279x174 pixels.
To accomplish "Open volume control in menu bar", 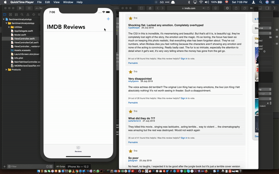I will click(207, 2).
